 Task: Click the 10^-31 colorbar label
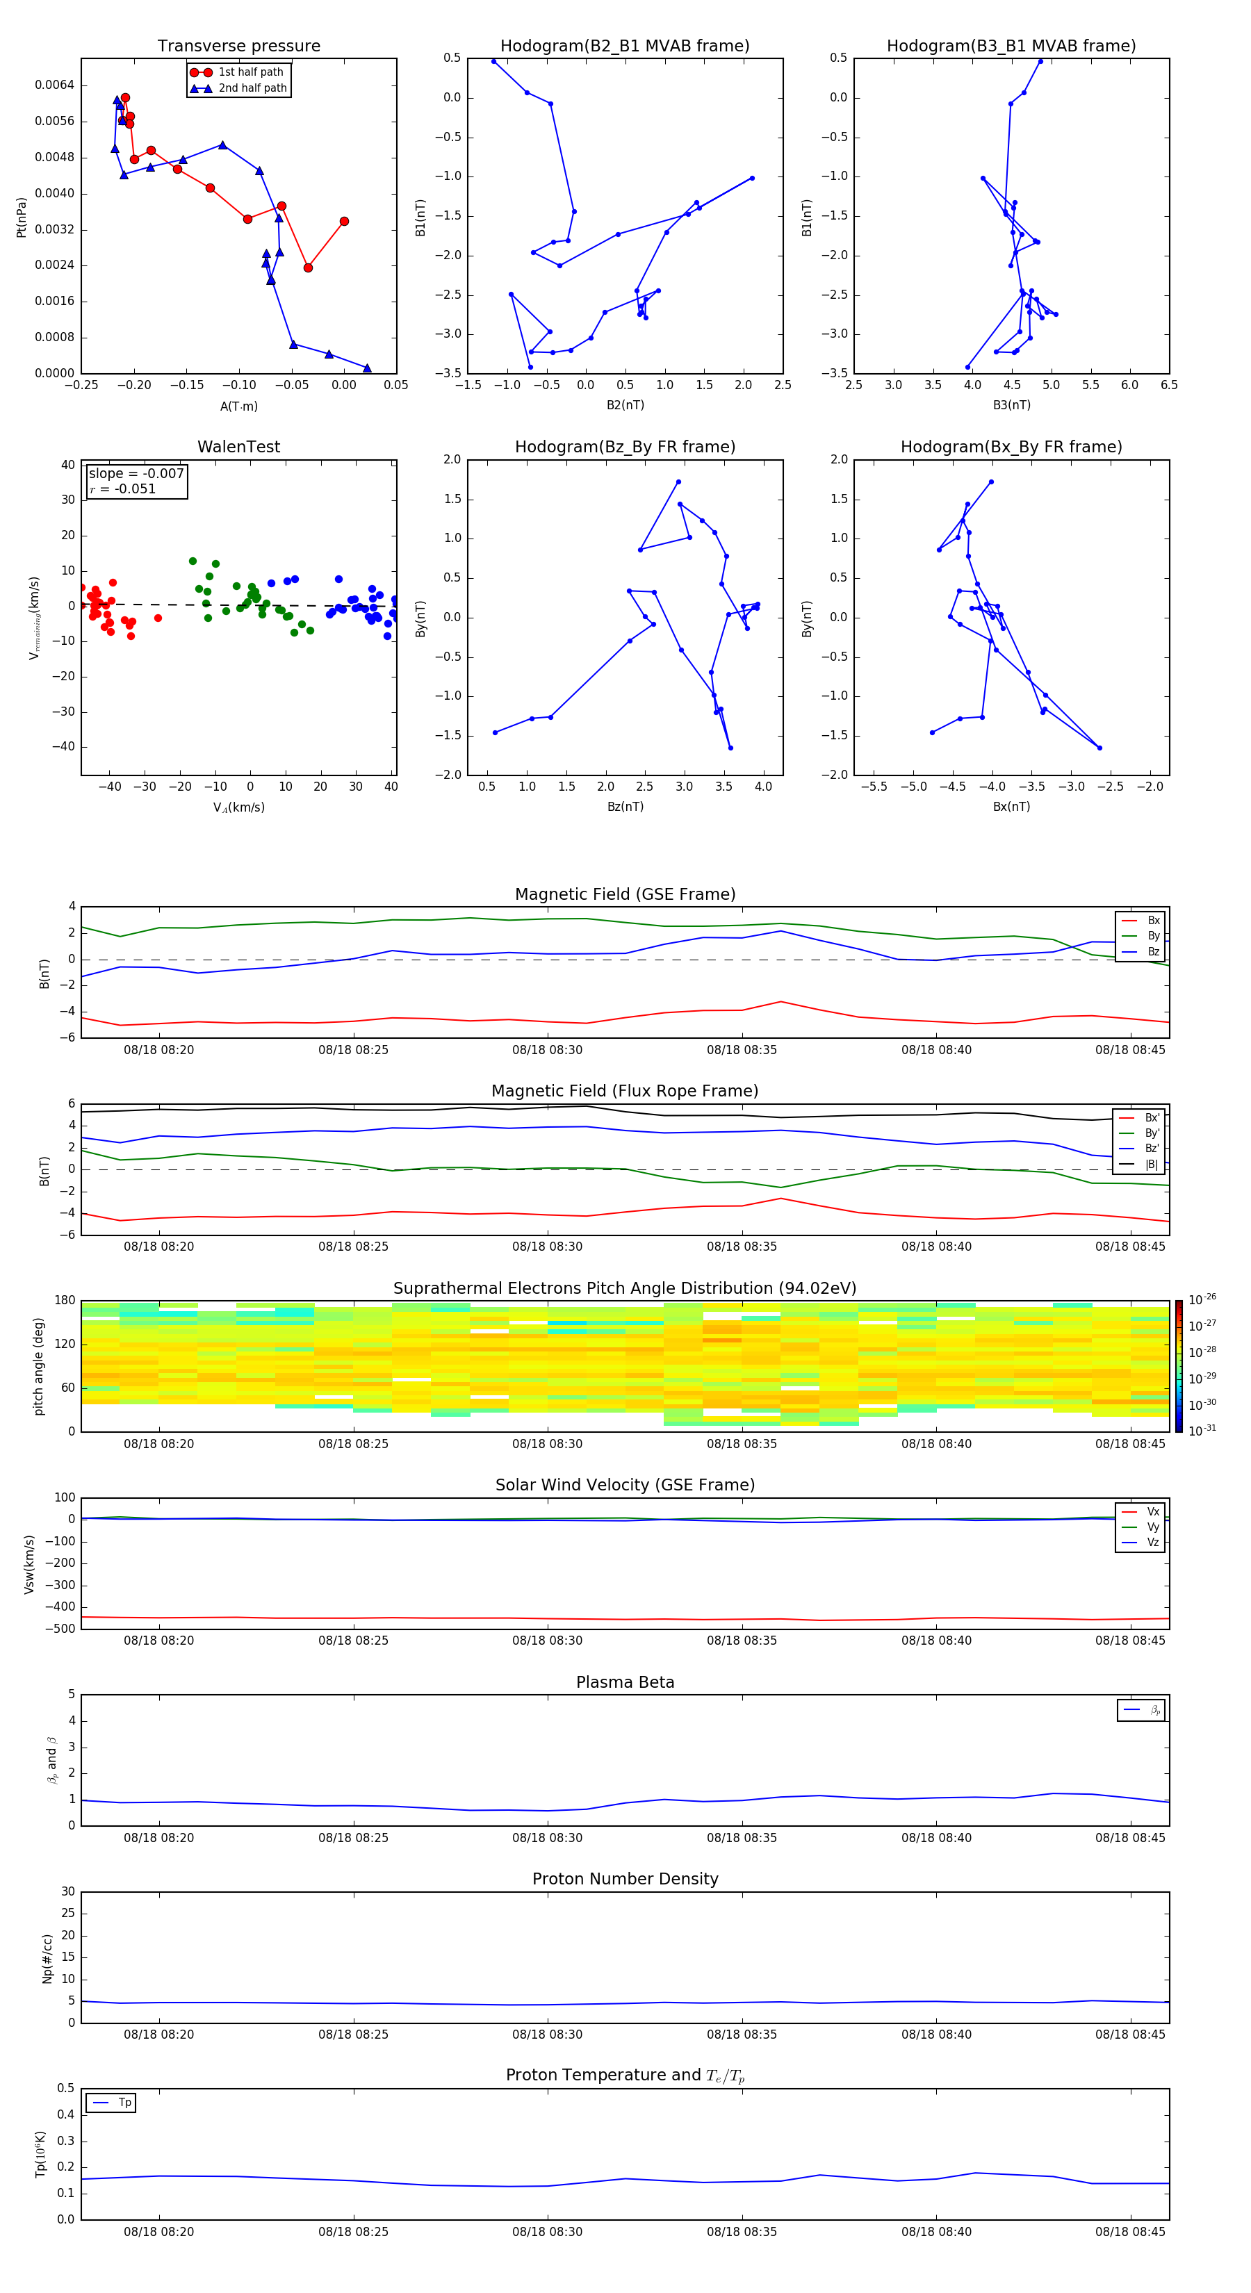click(x=1202, y=1431)
